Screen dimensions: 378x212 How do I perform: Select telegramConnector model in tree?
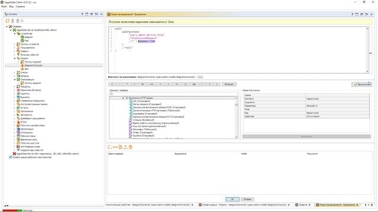click(x=33, y=65)
